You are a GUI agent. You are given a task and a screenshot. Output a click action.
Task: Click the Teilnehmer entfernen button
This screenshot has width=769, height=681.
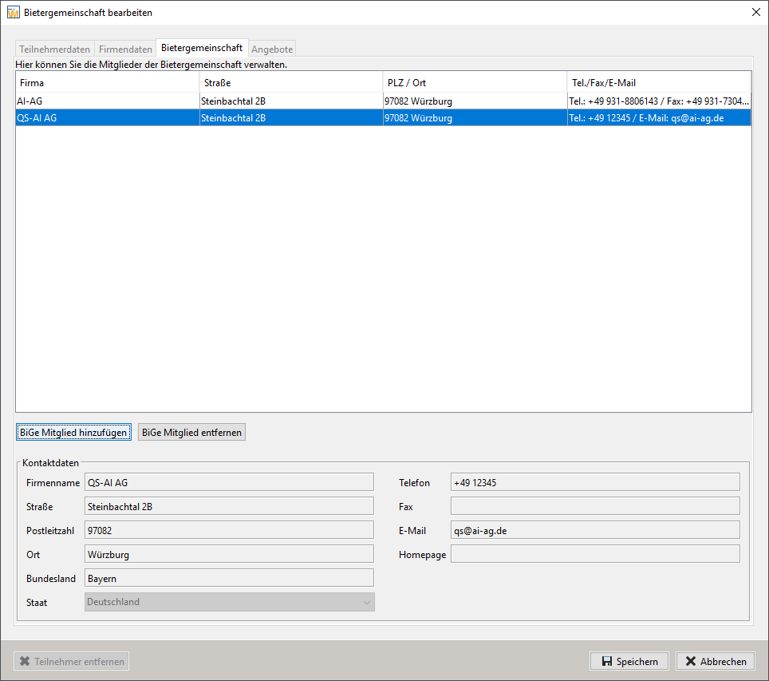(x=72, y=661)
